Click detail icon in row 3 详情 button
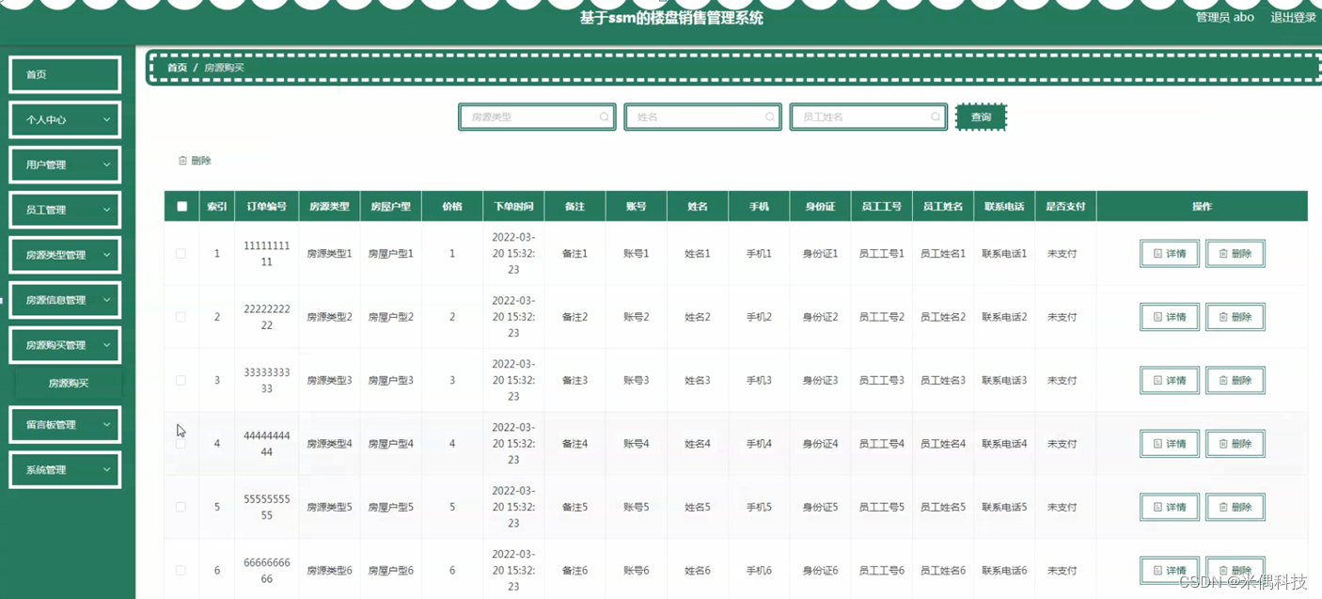Image resolution: width=1322 pixels, height=599 pixels. point(1157,381)
